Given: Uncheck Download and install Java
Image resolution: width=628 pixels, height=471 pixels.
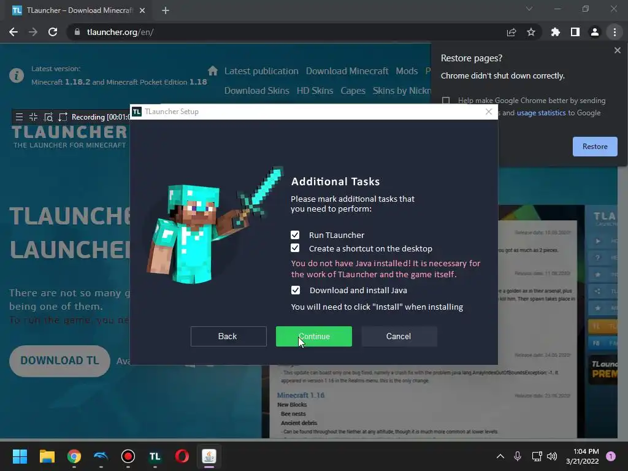Looking at the screenshot, I should [x=295, y=290].
